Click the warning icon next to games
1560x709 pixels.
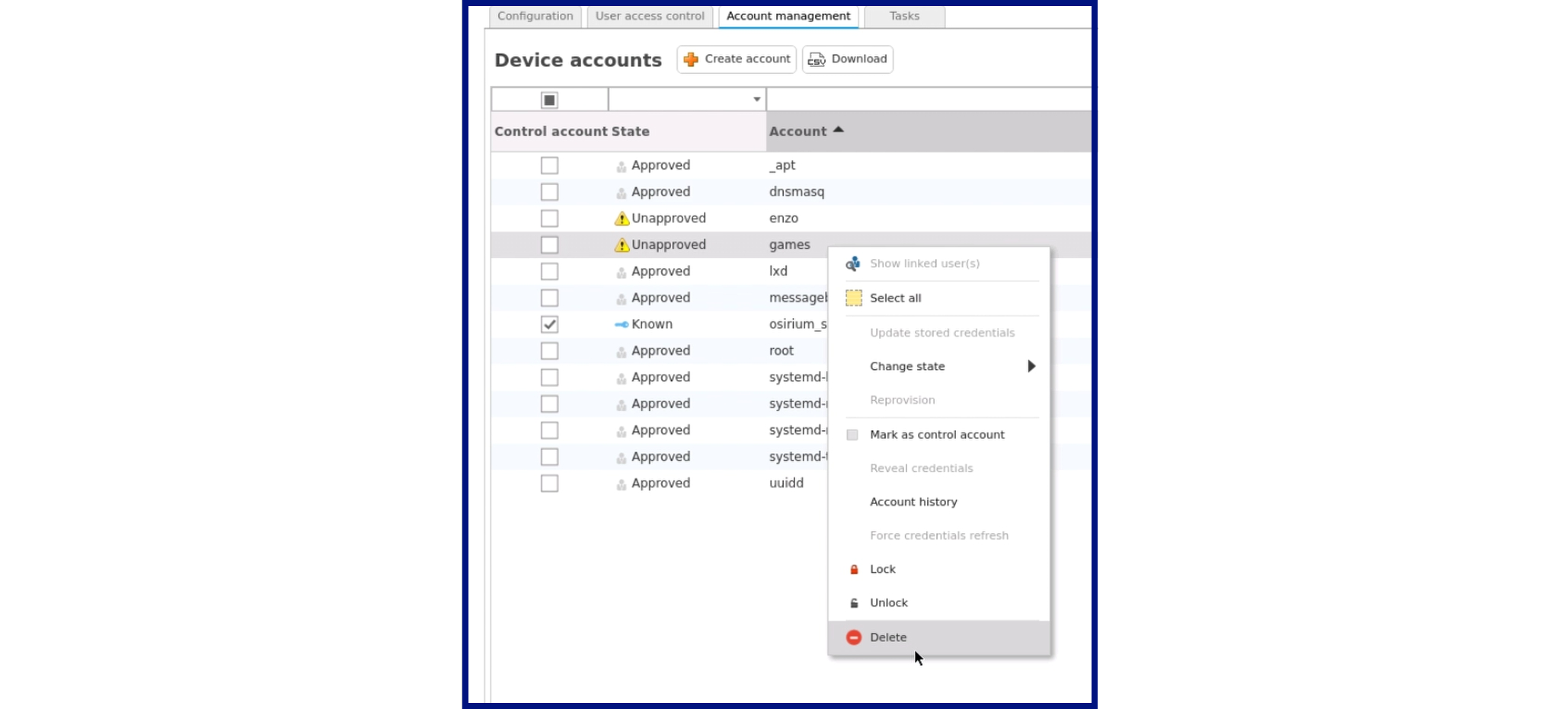pos(622,245)
